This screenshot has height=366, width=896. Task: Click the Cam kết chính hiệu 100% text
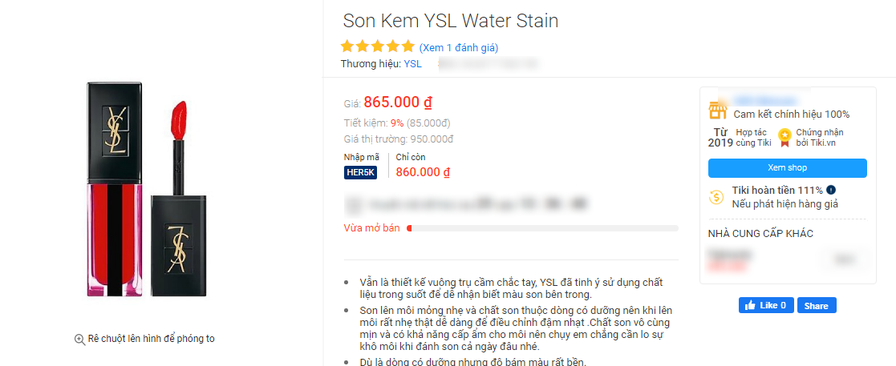click(x=791, y=115)
